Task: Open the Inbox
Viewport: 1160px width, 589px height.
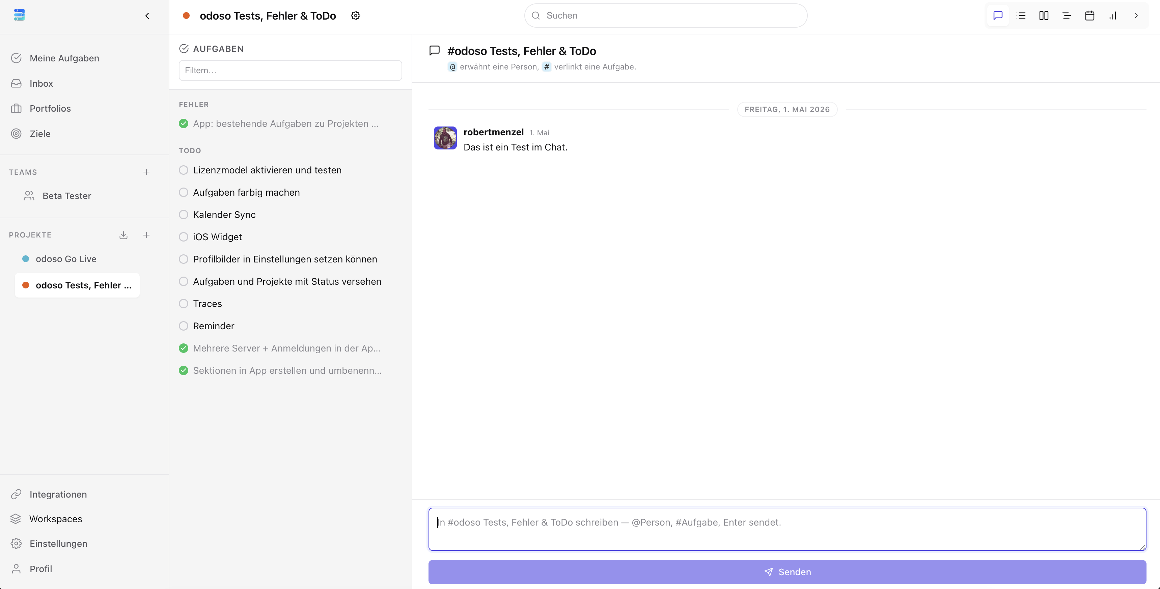Action: [41, 83]
